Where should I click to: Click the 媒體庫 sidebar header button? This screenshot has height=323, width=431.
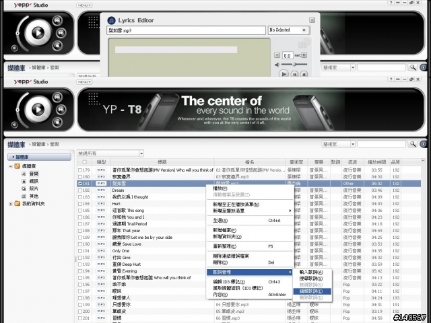[x=39, y=157]
